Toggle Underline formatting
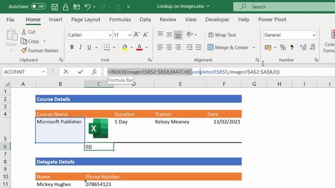Screen dimensions: 335x188 pyautogui.click(x=89, y=47)
